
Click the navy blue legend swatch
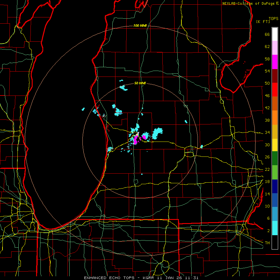click(x=275, y=186)
